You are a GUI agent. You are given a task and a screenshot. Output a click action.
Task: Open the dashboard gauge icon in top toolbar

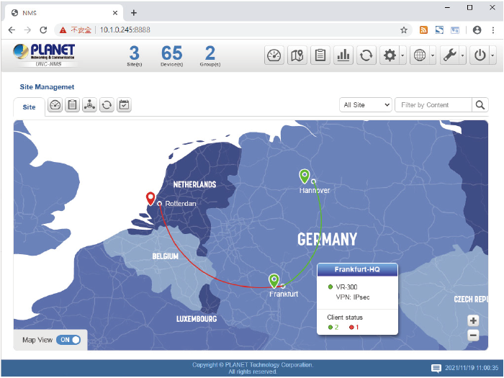[x=274, y=55]
